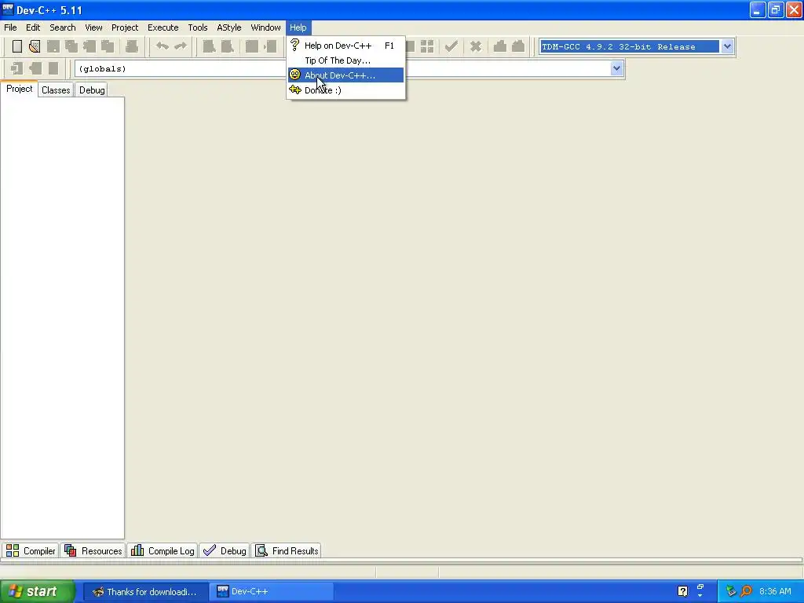Choose Help on Dev-C++ menu entry

click(x=345, y=46)
